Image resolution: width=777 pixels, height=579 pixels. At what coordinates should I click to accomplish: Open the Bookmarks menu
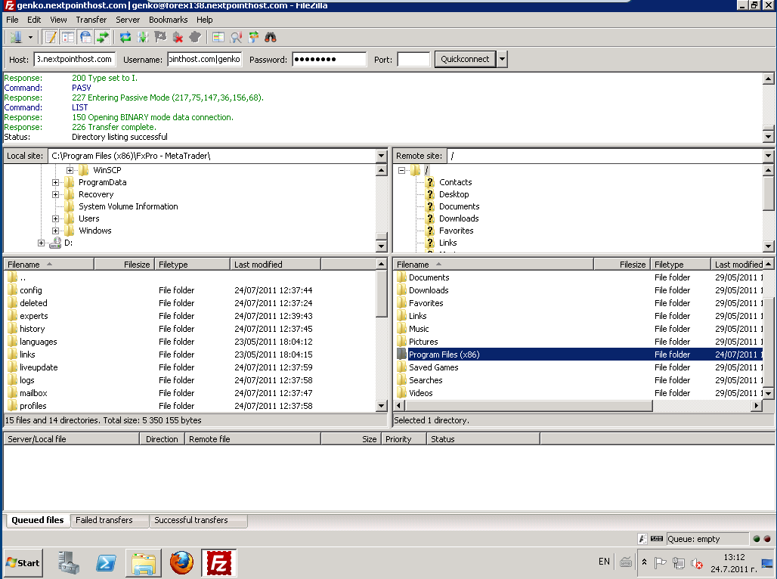pyautogui.click(x=168, y=20)
